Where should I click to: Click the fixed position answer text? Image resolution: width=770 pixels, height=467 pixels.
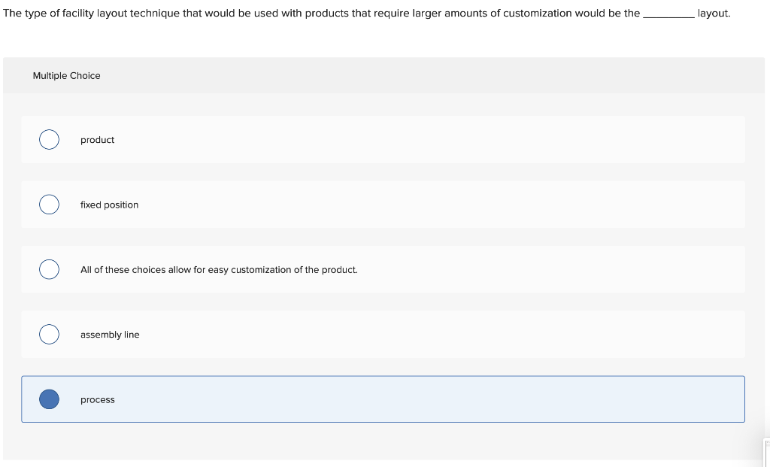coord(110,205)
